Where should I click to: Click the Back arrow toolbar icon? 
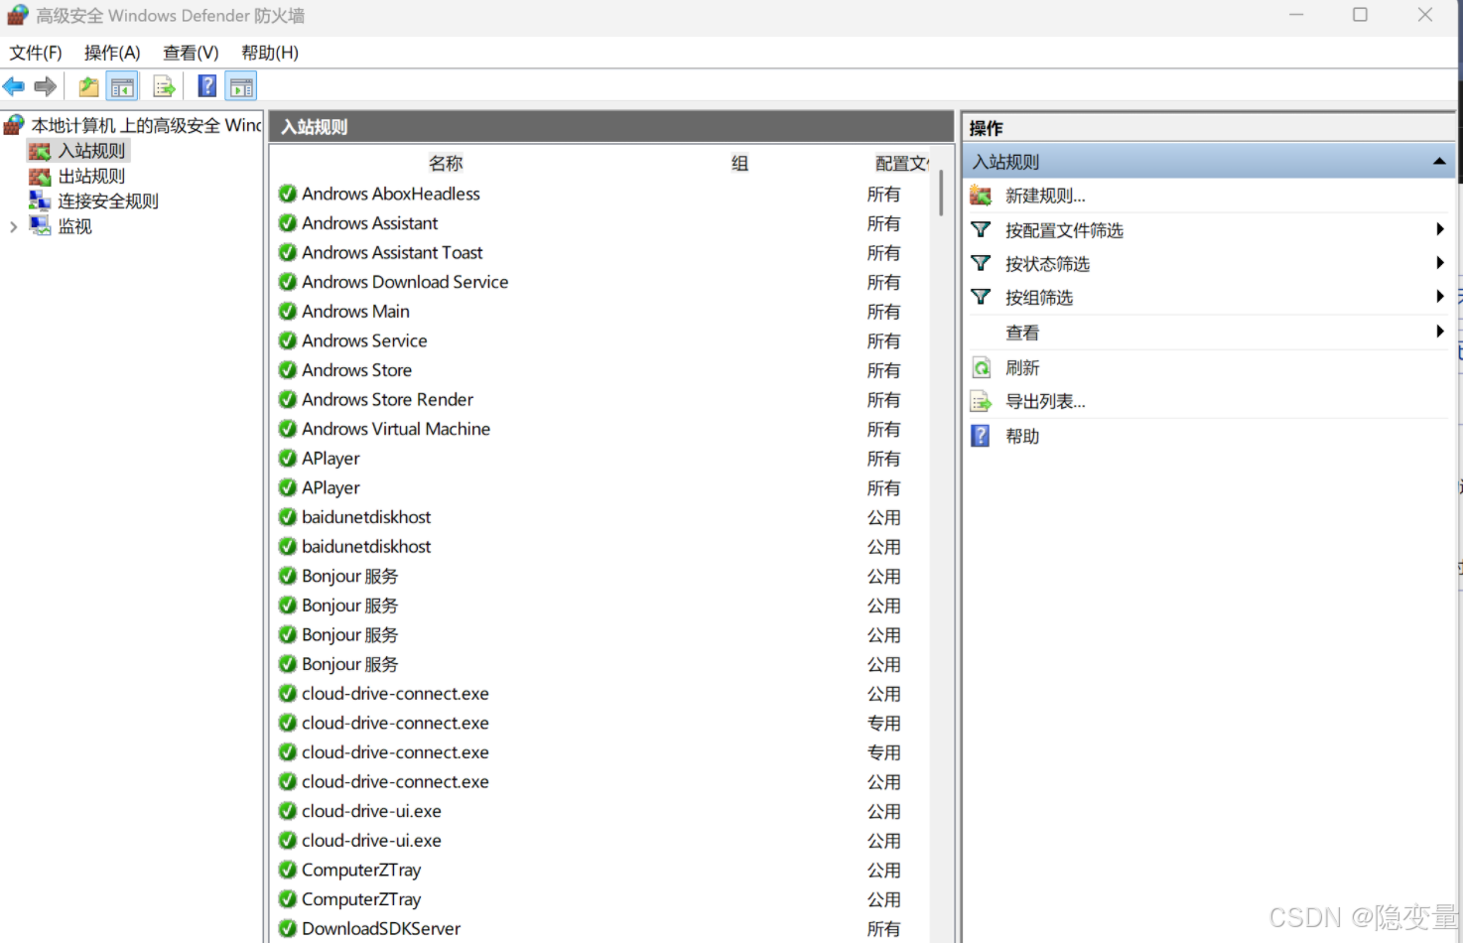pyautogui.click(x=14, y=86)
